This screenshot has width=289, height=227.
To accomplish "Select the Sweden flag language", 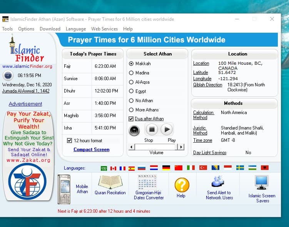I will point(240,168).
